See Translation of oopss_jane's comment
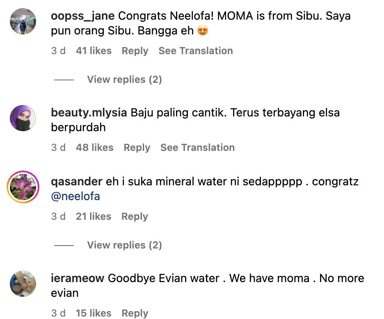Image resolution: width=384 pixels, height=319 pixels. [196, 51]
